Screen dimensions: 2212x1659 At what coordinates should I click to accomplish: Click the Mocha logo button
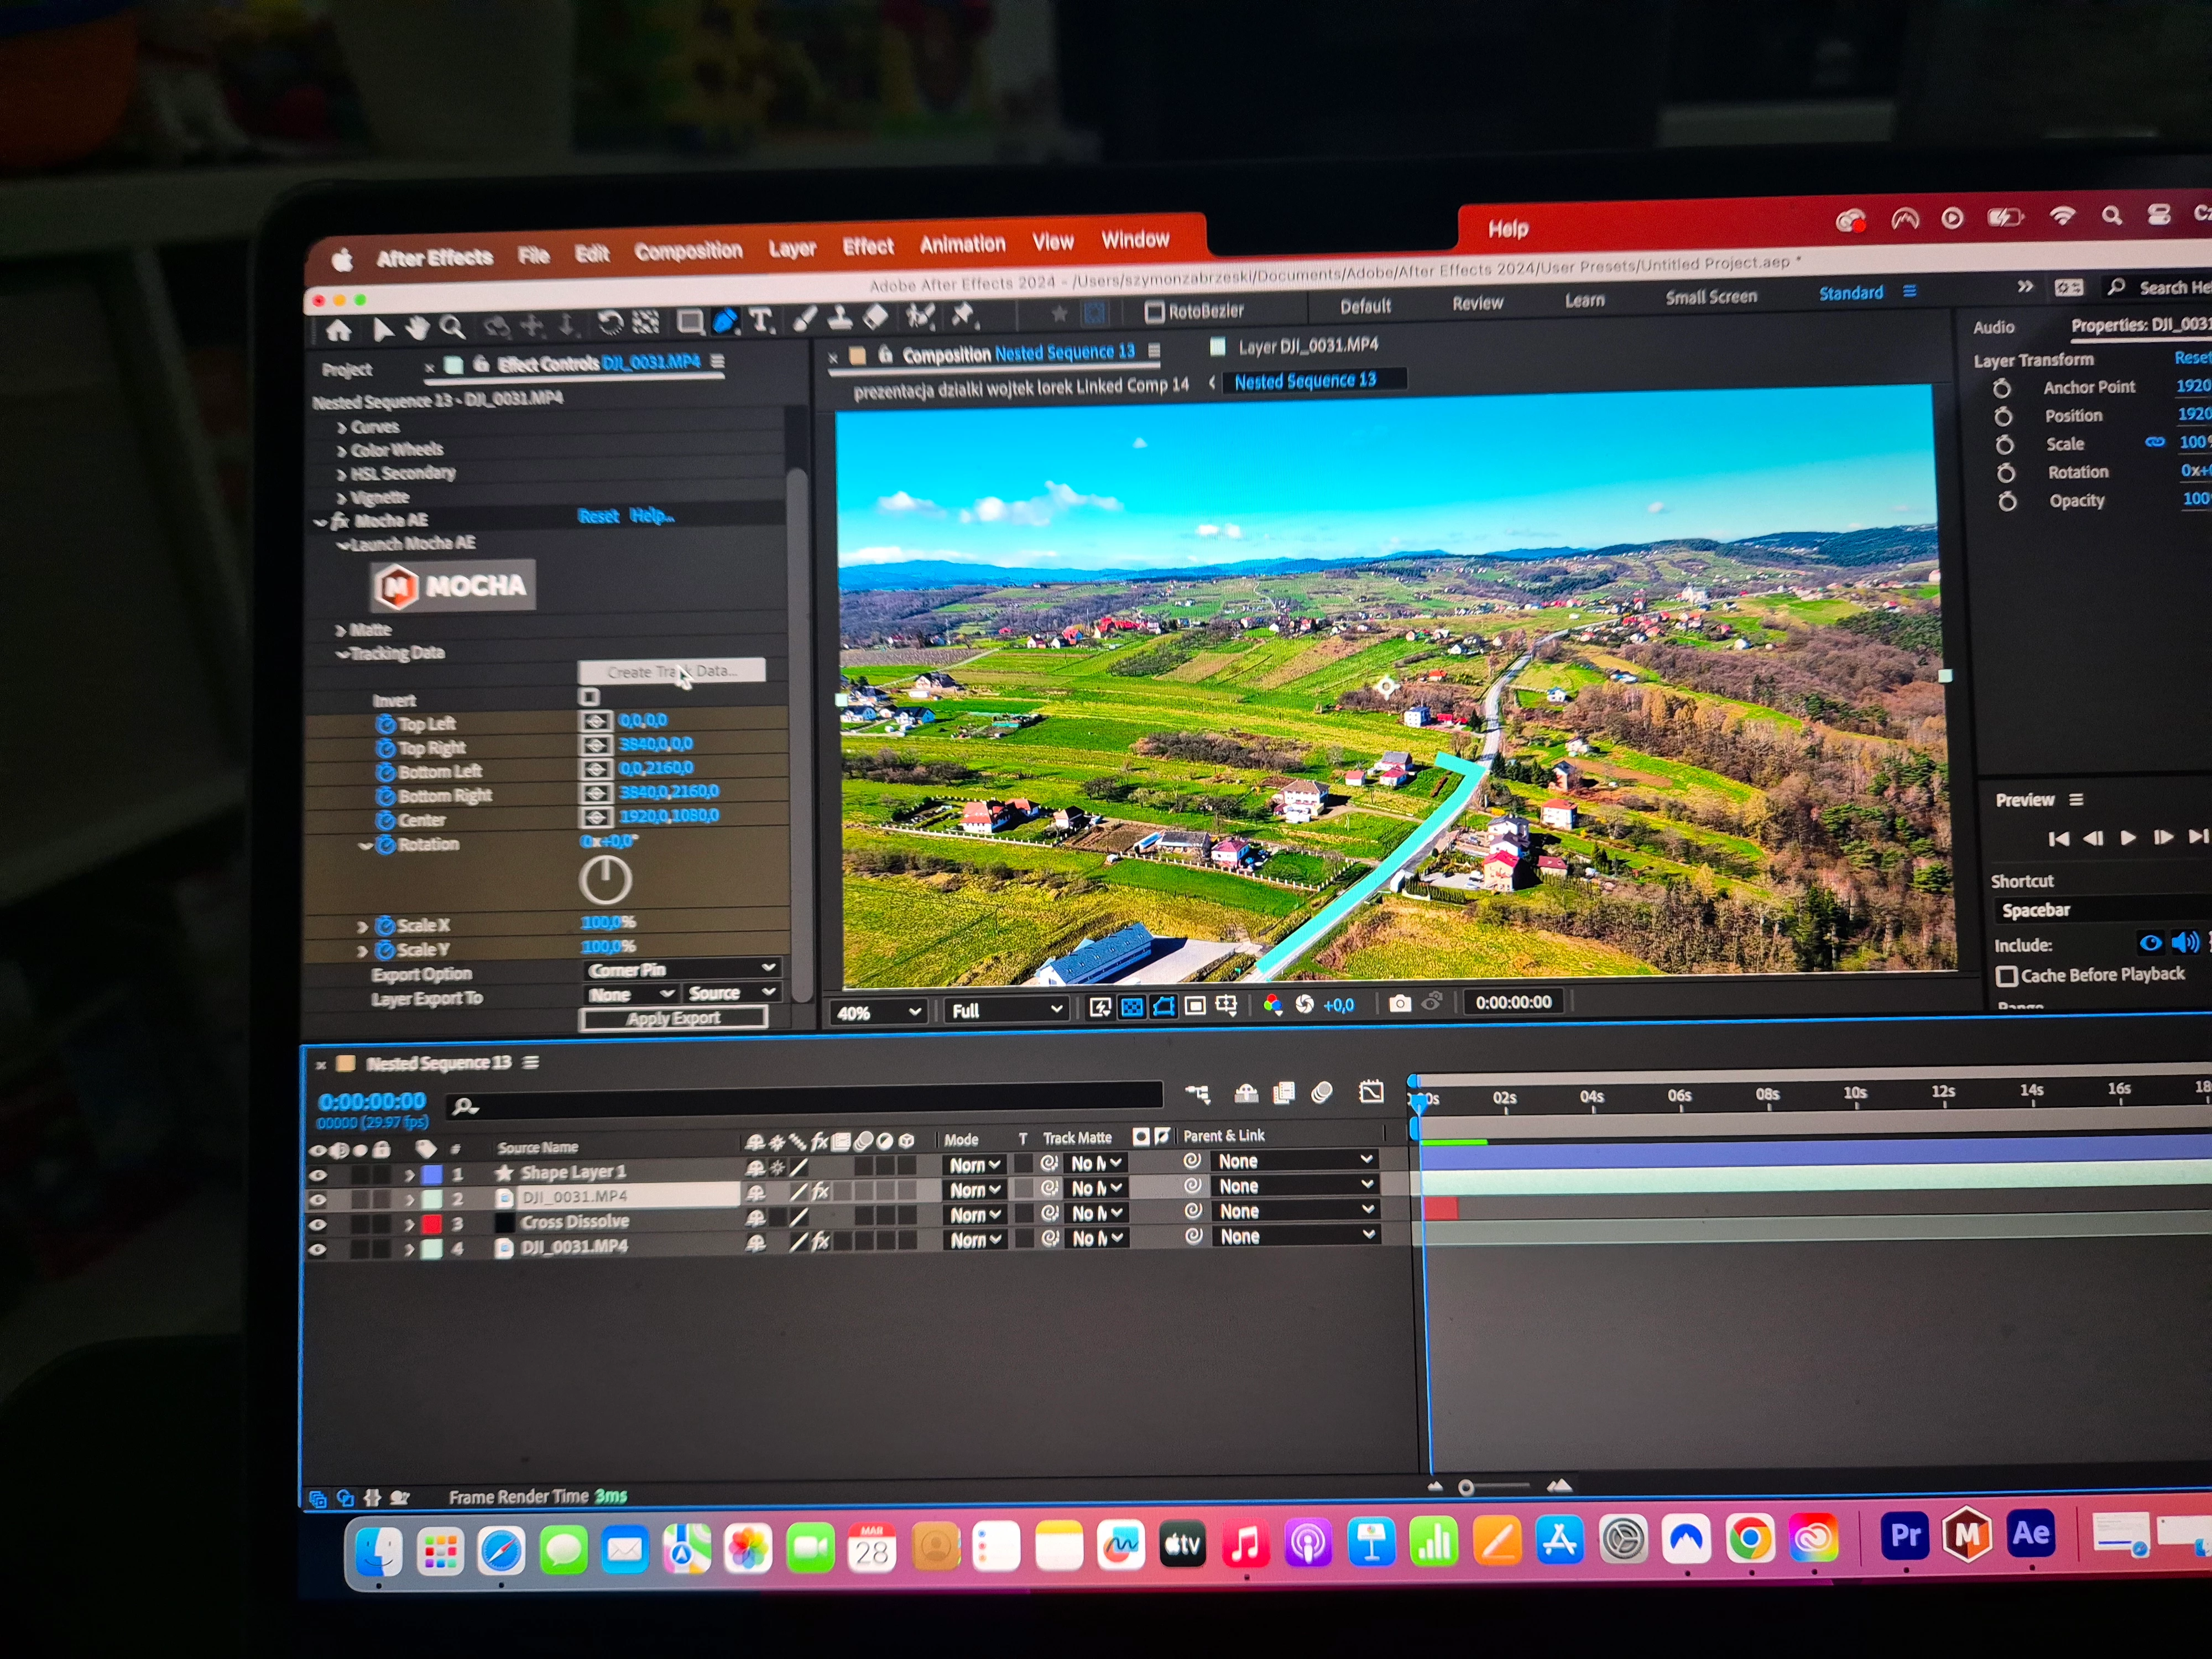453,586
